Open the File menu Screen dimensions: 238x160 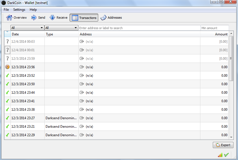click(x=6, y=10)
